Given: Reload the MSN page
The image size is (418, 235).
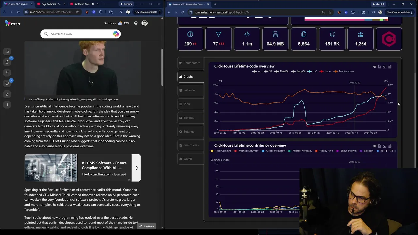Looking at the screenshot, I should (18, 12).
